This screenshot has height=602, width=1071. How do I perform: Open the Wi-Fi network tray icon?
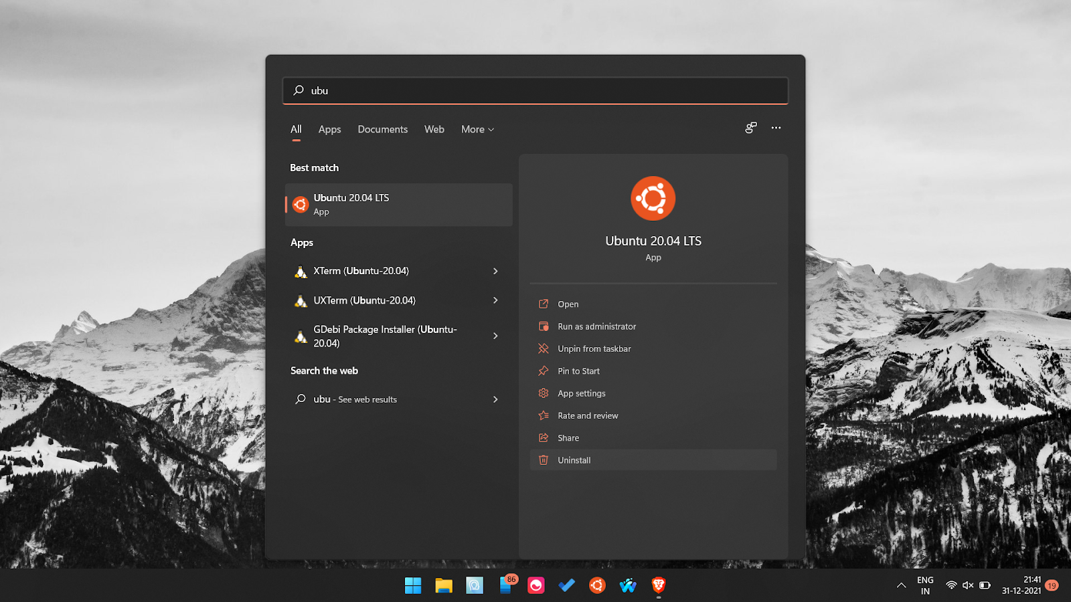[x=951, y=585]
